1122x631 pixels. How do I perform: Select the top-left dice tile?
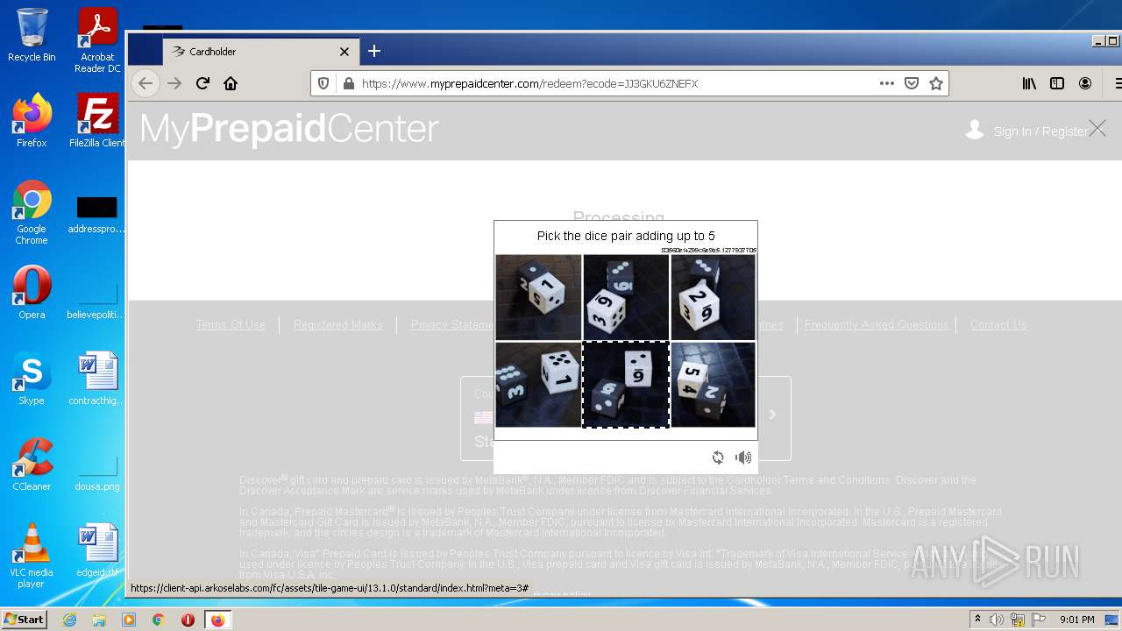538,297
